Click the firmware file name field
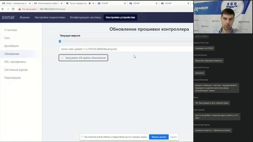The height and width of the screenshot is (142, 253). pos(126,49)
